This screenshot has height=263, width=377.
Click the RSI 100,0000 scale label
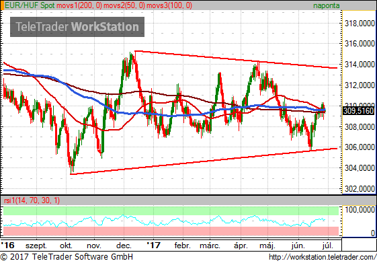click(360, 210)
